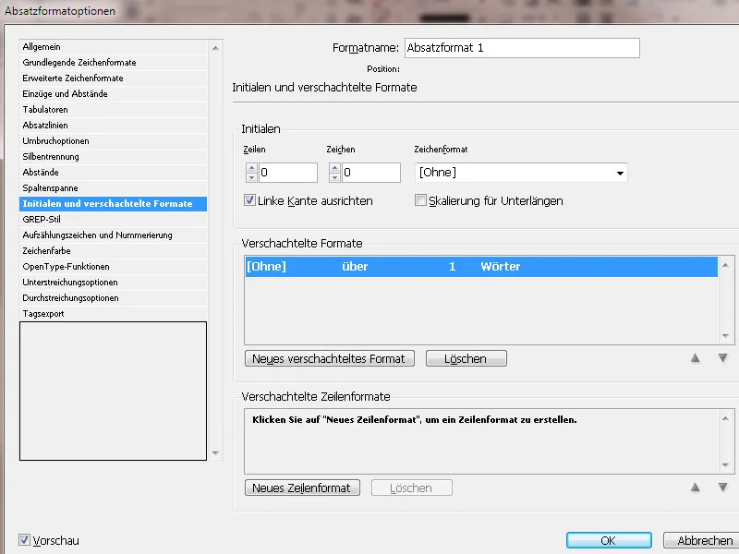Click Löschen under Verschachtelte Zeilenformate
The height and width of the screenshot is (554, 739).
411,488
